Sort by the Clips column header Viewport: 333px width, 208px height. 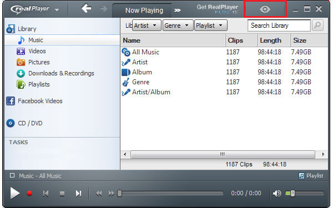[x=241, y=40]
